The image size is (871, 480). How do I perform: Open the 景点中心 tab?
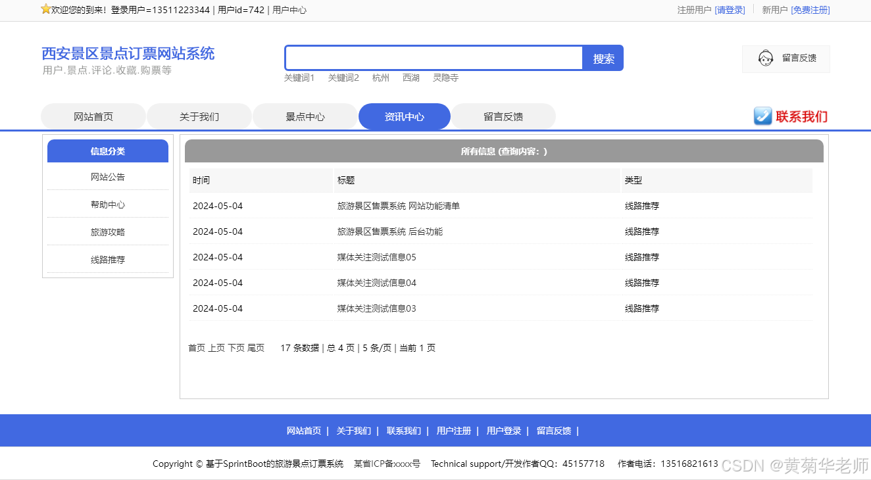pos(305,116)
